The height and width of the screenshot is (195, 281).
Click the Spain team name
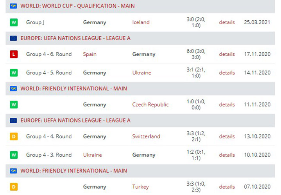tap(89, 54)
